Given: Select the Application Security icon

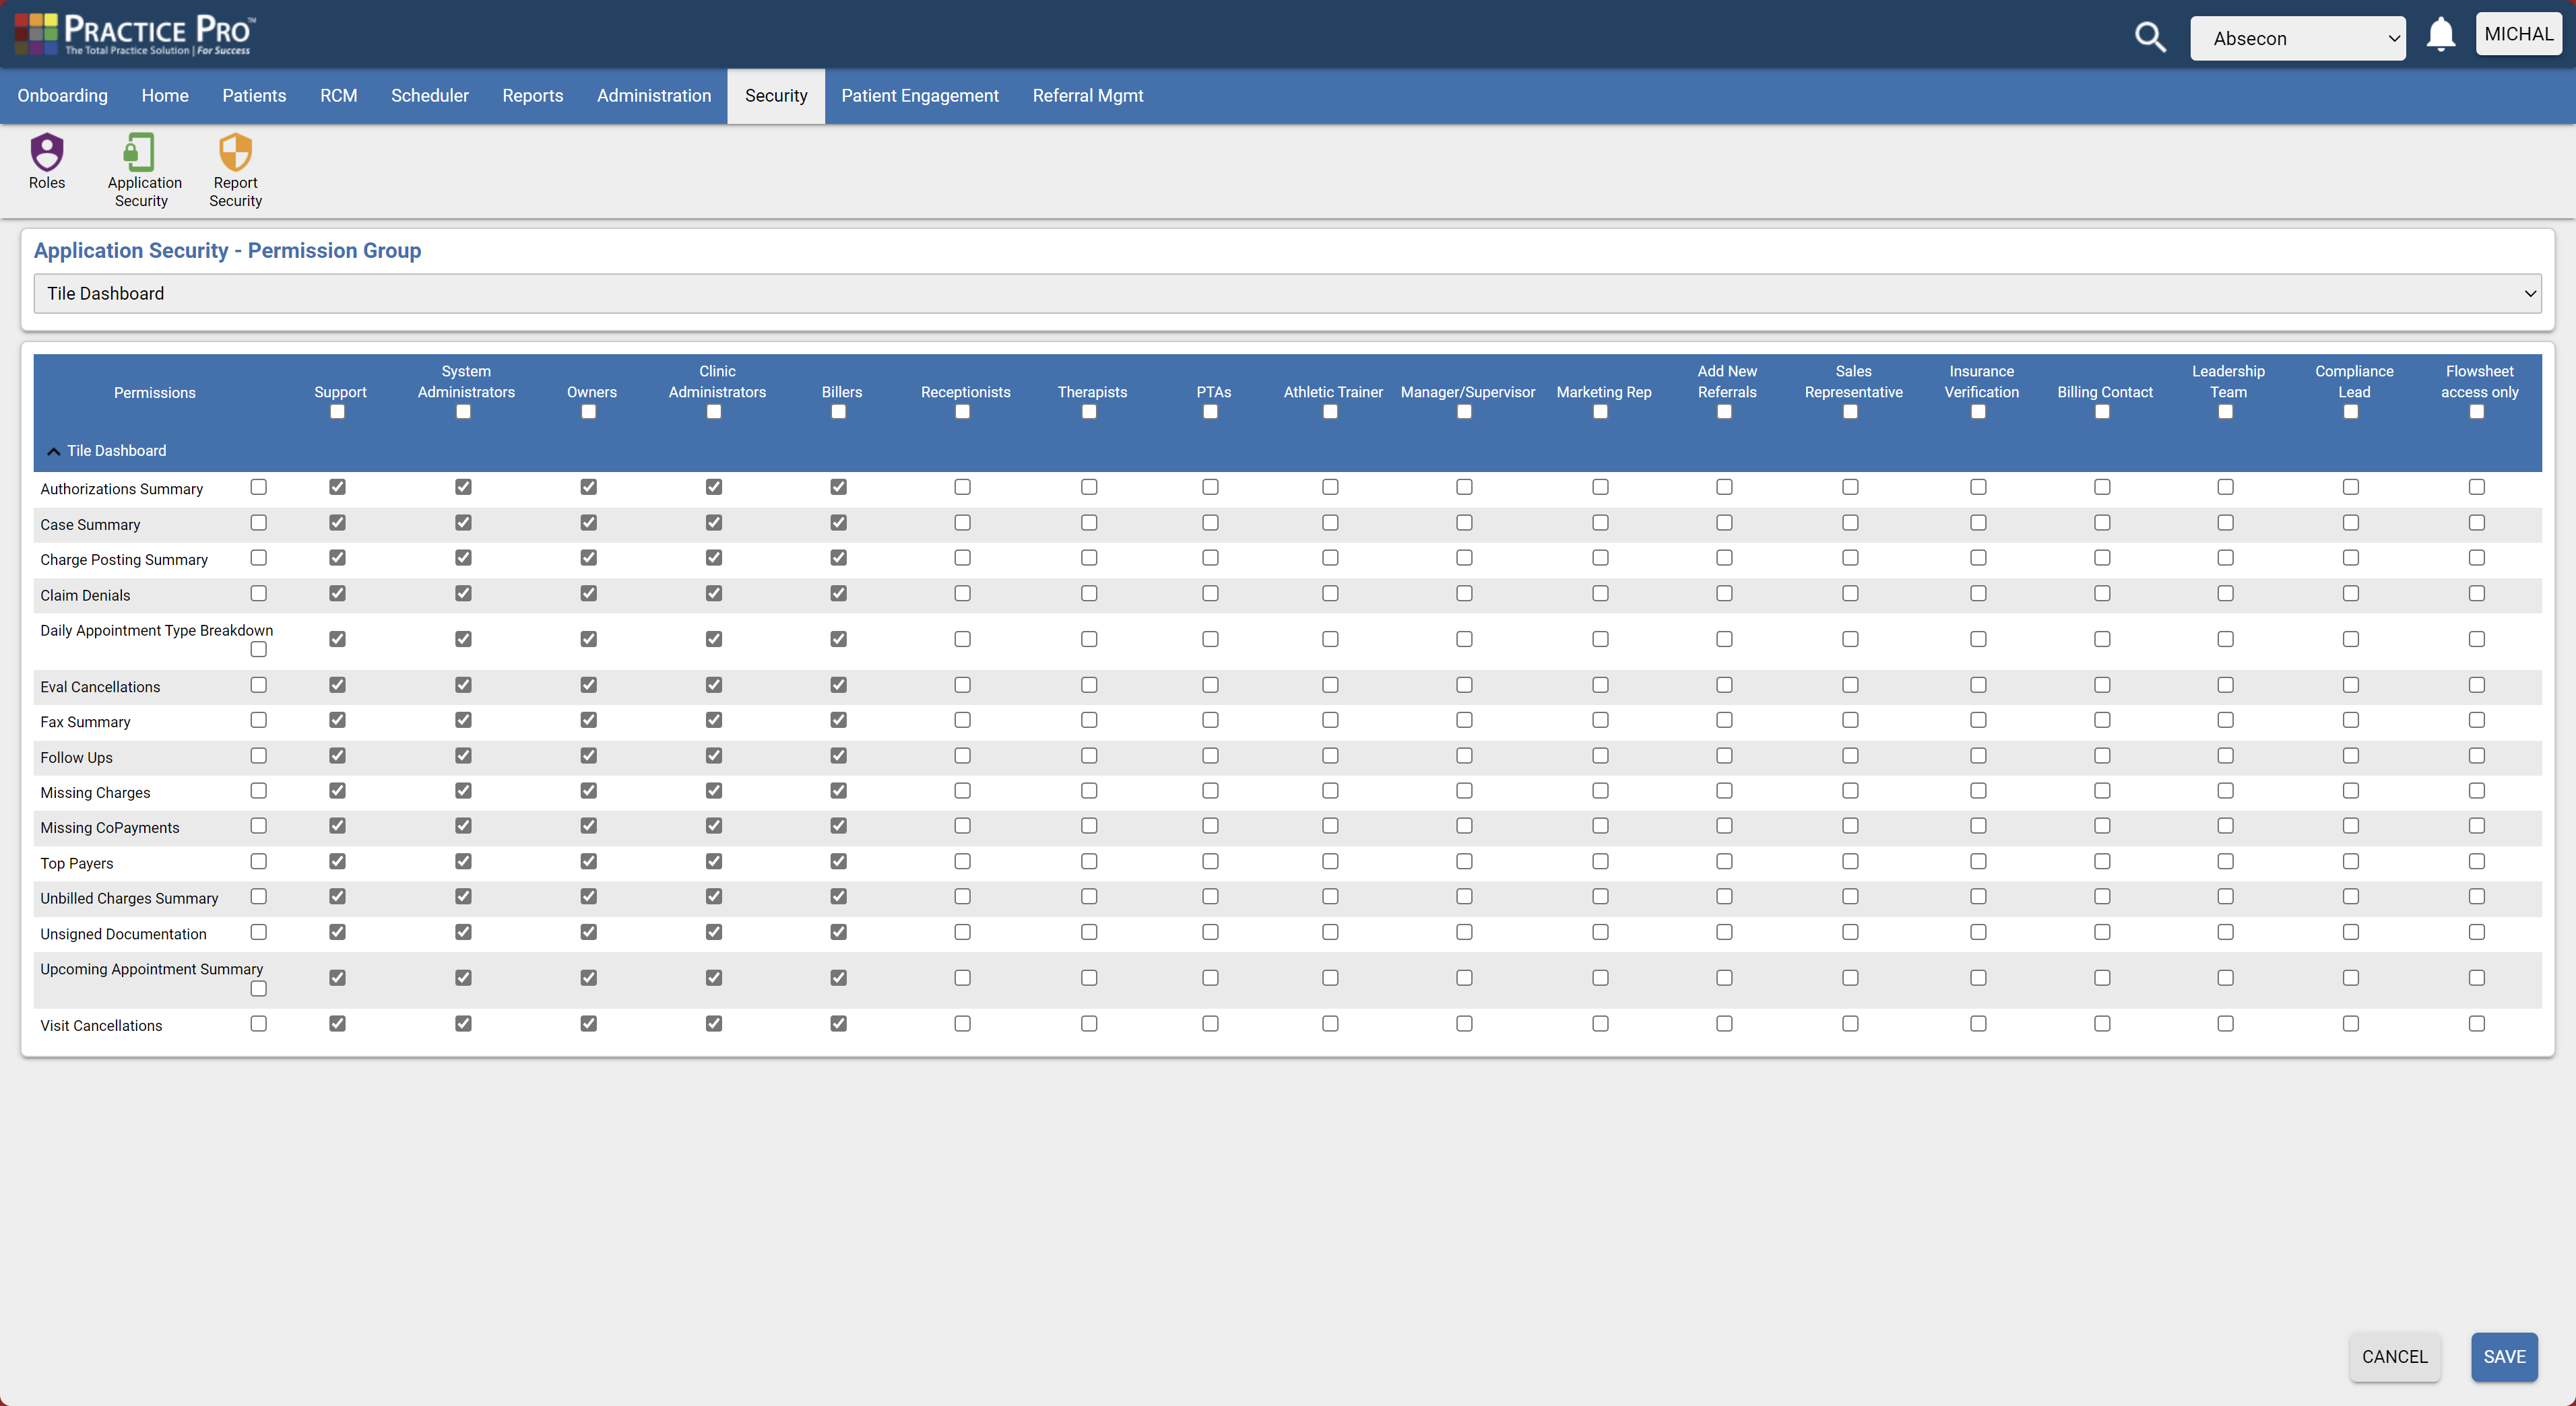Looking at the screenshot, I should tap(142, 168).
